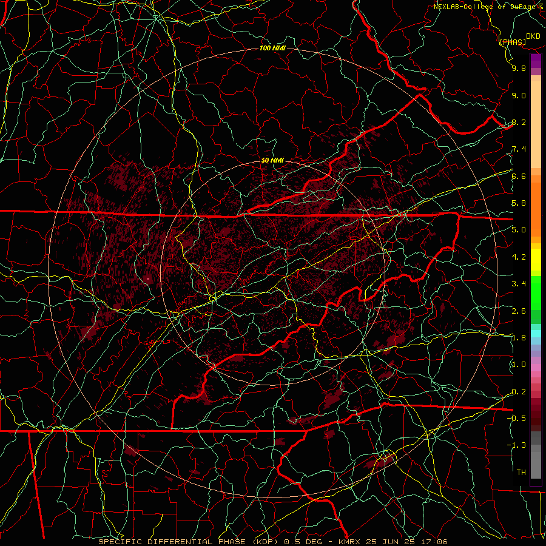This screenshot has height=546, width=546.
Task: Click the -0.5 value on the scale
Action: click(x=516, y=418)
